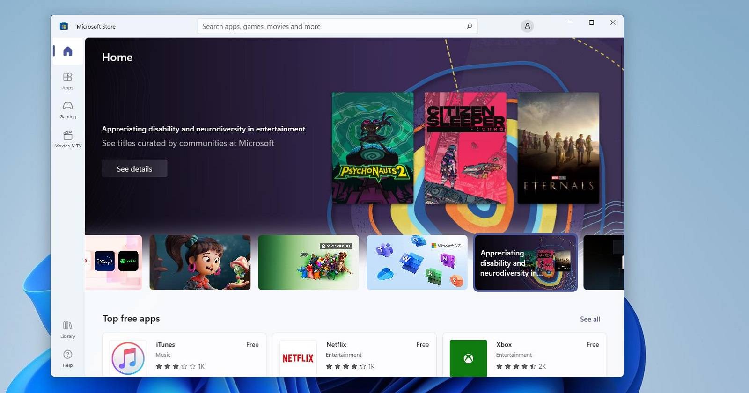The width and height of the screenshot is (749, 393).
Task: Open Movies & TV in the sidebar
Action: 68,139
